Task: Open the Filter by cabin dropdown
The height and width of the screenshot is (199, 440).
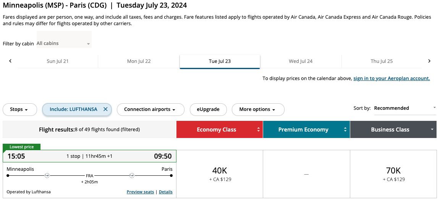Action: (x=64, y=43)
